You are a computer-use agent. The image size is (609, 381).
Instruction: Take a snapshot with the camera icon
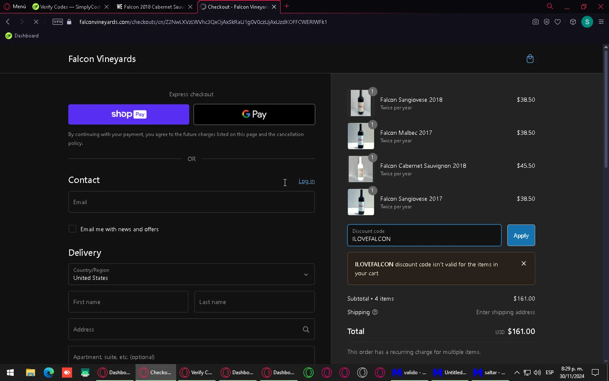[536, 22]
